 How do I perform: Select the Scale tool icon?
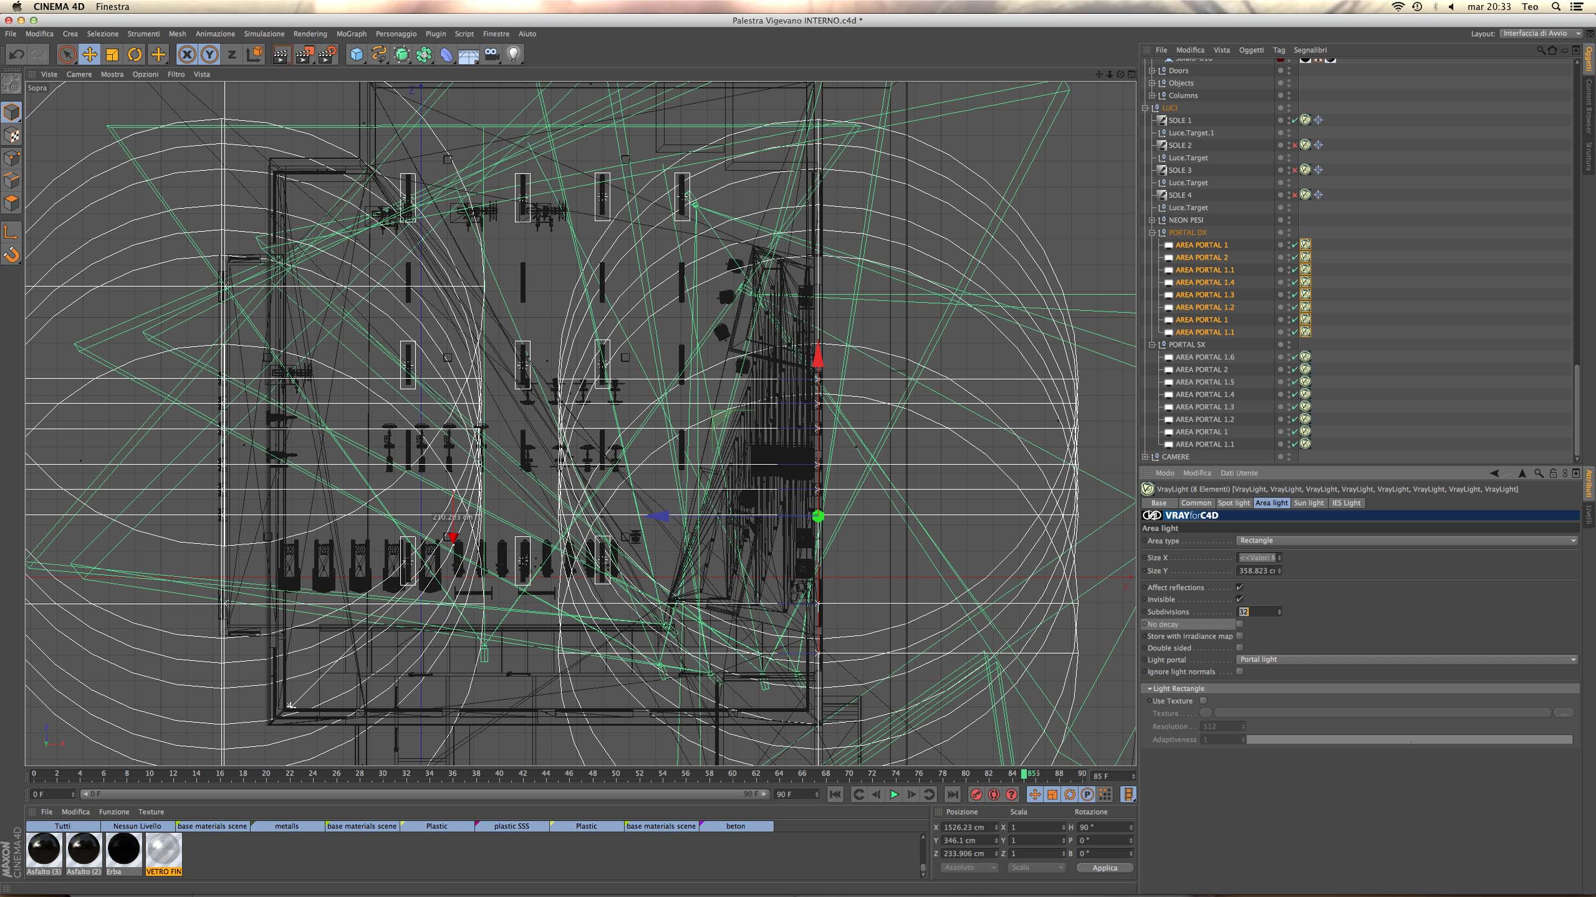click(112, 55)
